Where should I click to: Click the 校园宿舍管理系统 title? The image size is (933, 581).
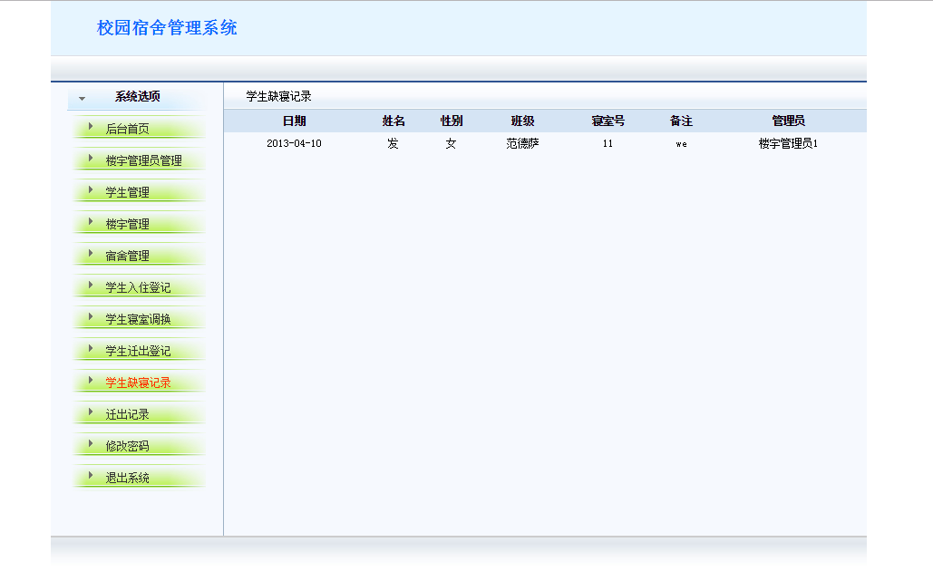coord(167,28)
